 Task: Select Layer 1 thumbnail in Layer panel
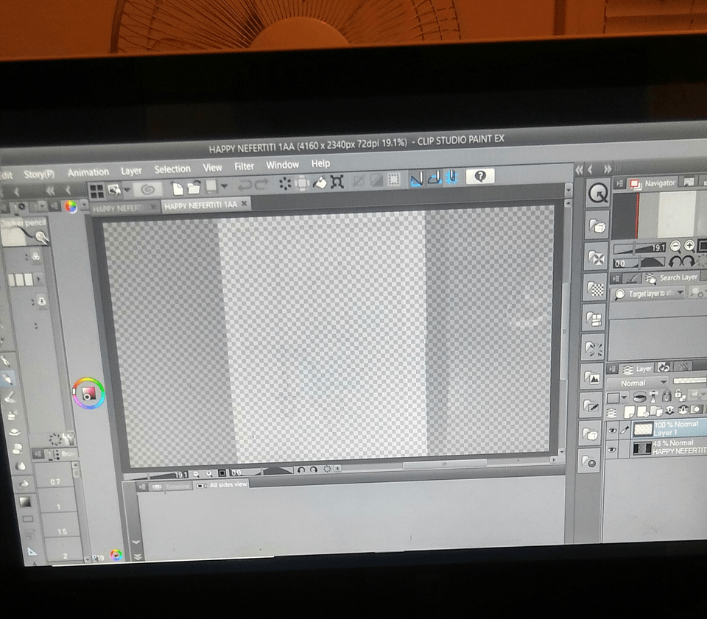click(x=643, y=429)
